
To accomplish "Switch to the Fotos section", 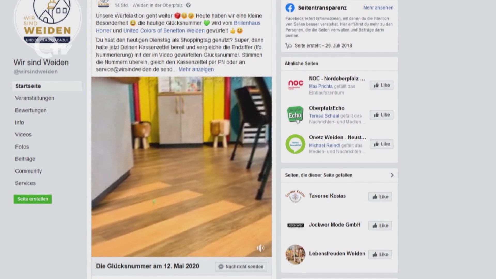I will [22, 147].
